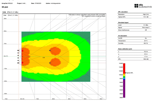Click the '96dB' label on the color scale
The height and width of the screenshot is (104, 152).
click(121, 78)
